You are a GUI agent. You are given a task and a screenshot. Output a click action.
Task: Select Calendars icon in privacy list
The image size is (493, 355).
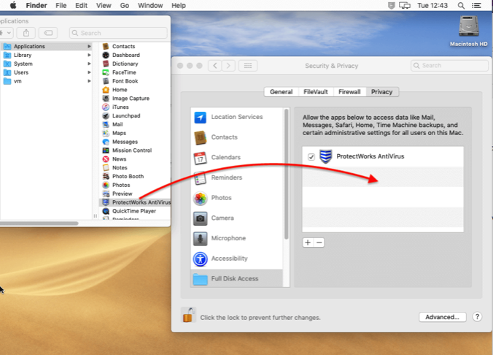(201, 158)
